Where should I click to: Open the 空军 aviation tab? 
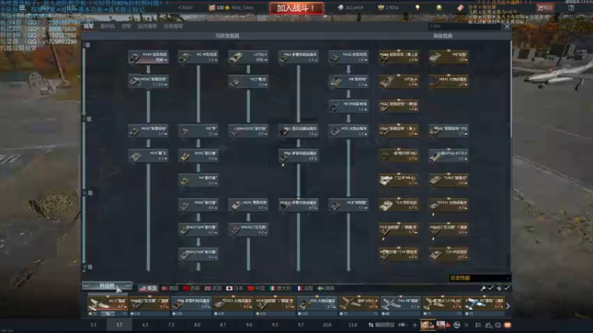pos(126,26)
